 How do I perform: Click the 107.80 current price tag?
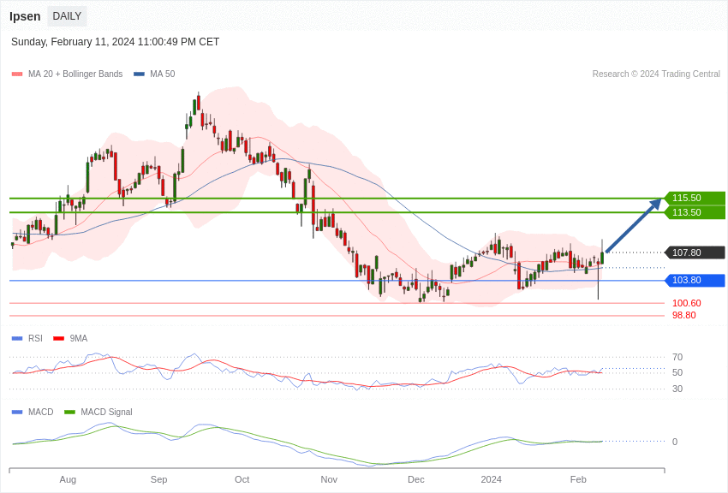(x=695, y=252)
